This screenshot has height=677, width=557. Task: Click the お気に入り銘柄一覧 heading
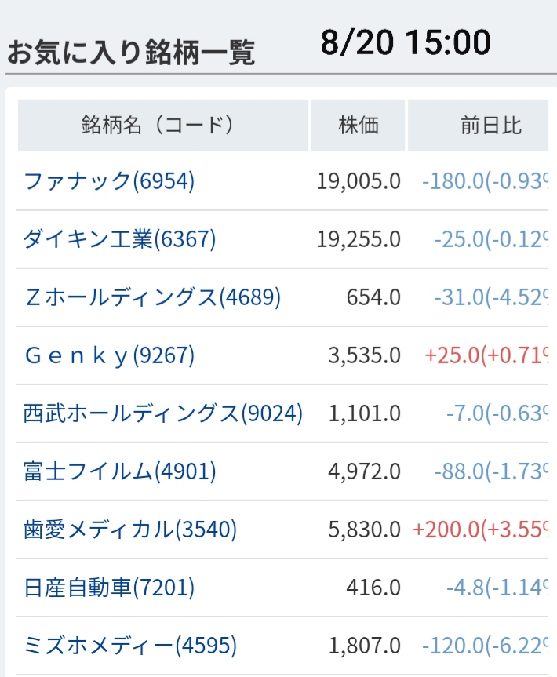(x=131, y=53)
